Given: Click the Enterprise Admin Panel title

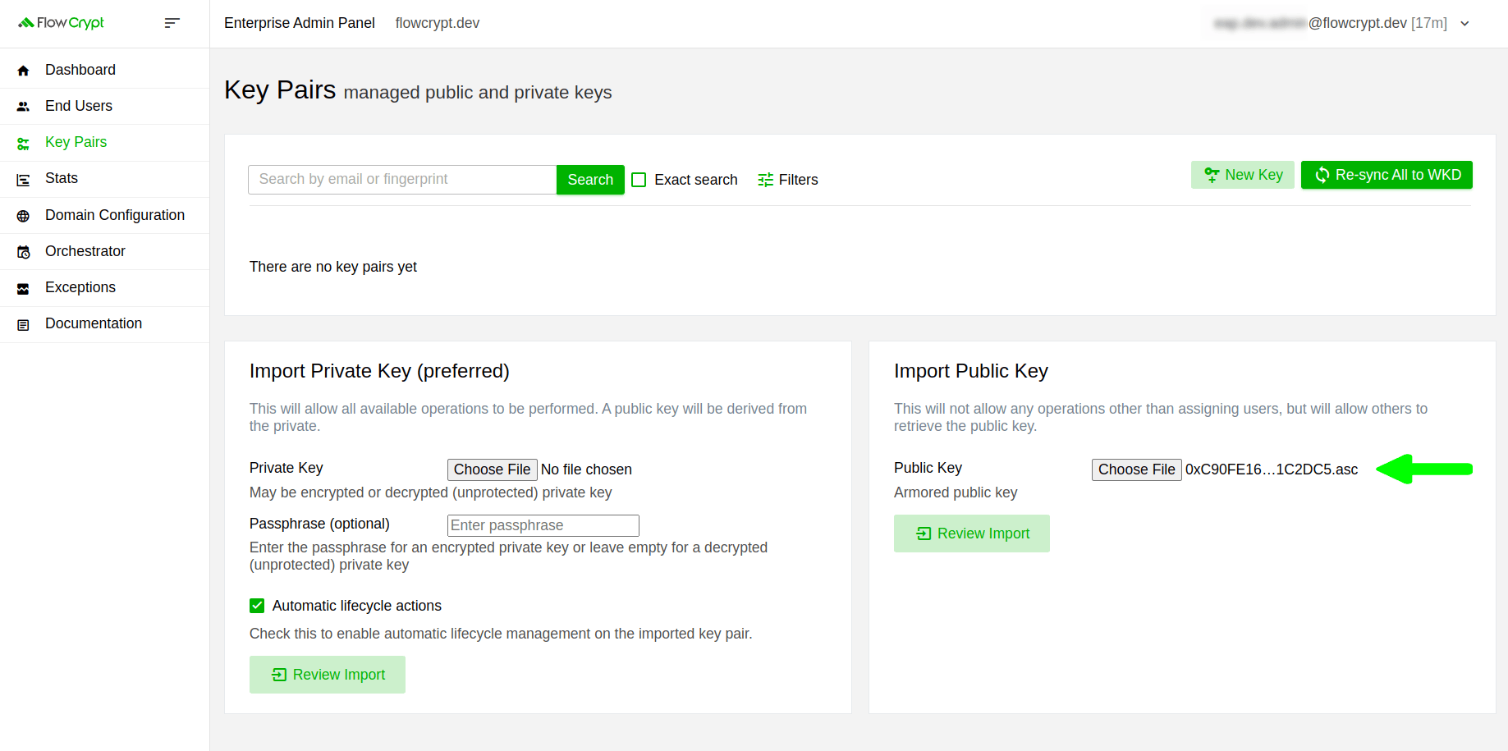Looking at the screenshot, I should click(x=300, y=23).
